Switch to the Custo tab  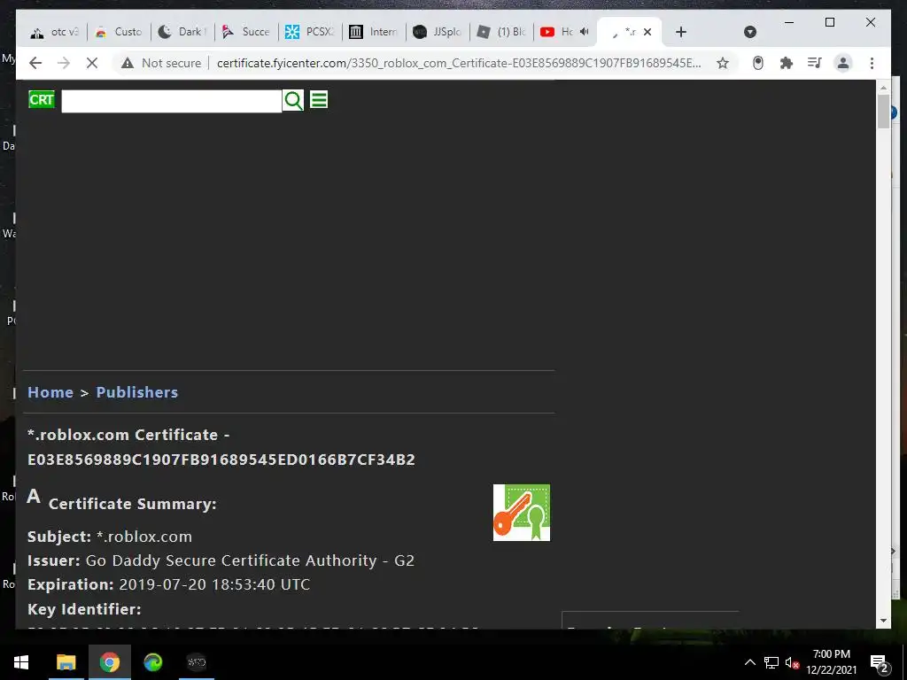(x=119, y=32)
